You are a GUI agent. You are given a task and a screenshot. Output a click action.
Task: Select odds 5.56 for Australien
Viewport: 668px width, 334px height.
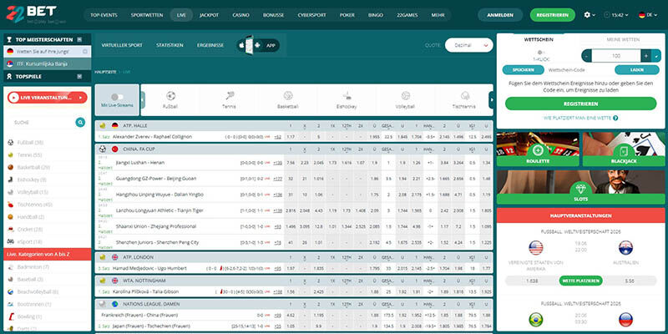630,281
